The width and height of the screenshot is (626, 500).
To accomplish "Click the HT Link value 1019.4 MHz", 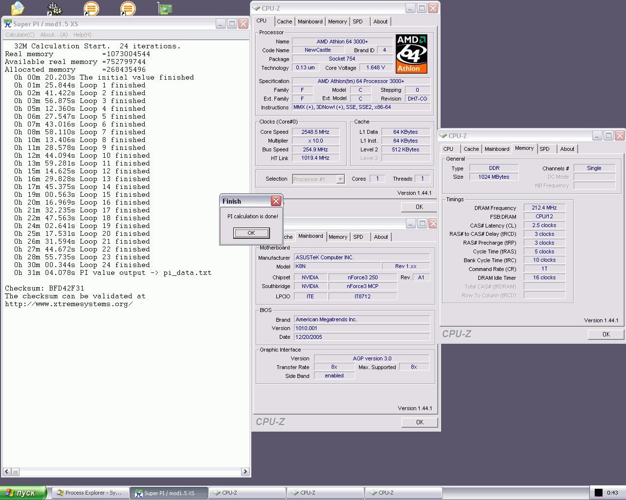I will click(315, 158).
